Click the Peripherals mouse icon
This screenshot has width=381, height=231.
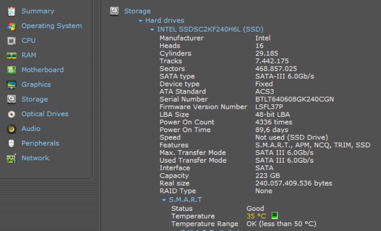point(11,143)
